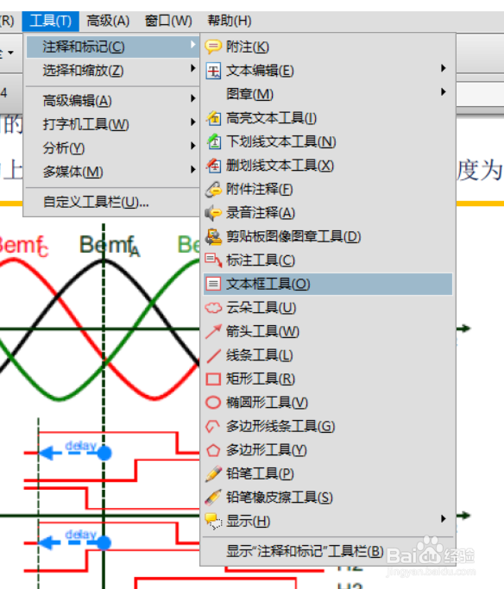The width and height of the screenshot is (504, 589).
Task: Open the 工具(T) menu
Action: (50, 21)
